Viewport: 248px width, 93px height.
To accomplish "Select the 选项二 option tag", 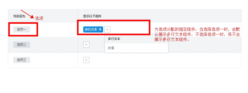I will tap(21, 45).
